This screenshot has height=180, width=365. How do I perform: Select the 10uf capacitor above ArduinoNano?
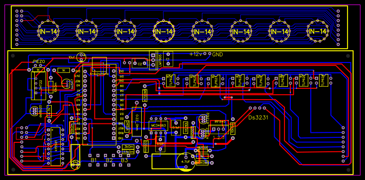82,57
